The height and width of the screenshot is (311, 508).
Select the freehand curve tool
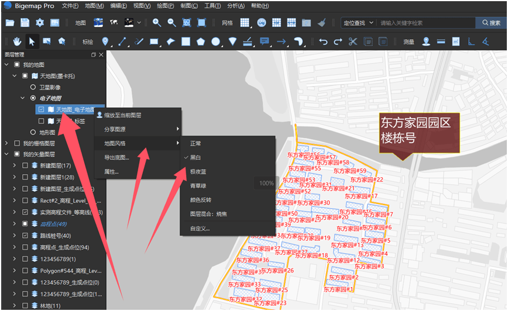point(139,42)
